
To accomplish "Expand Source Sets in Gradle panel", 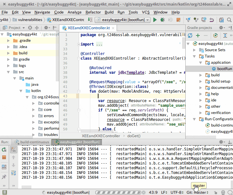I will click(x=194, y=50).
